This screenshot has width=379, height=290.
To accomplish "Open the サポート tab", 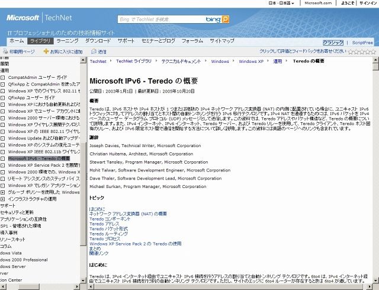I will pyautogui.click(x=126, y=41).
